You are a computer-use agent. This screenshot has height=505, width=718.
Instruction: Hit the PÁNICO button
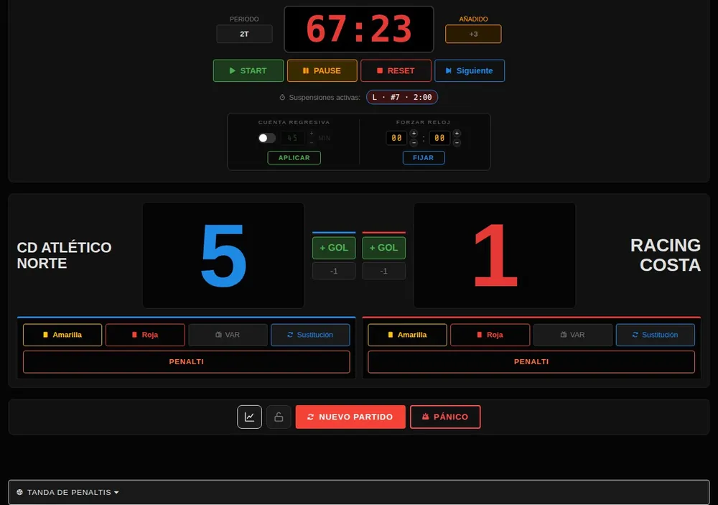pos(445,417)
